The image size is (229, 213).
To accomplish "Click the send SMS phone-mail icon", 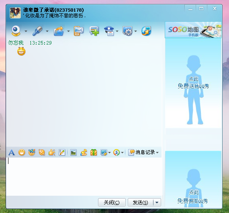I will [x=79, y=31].
